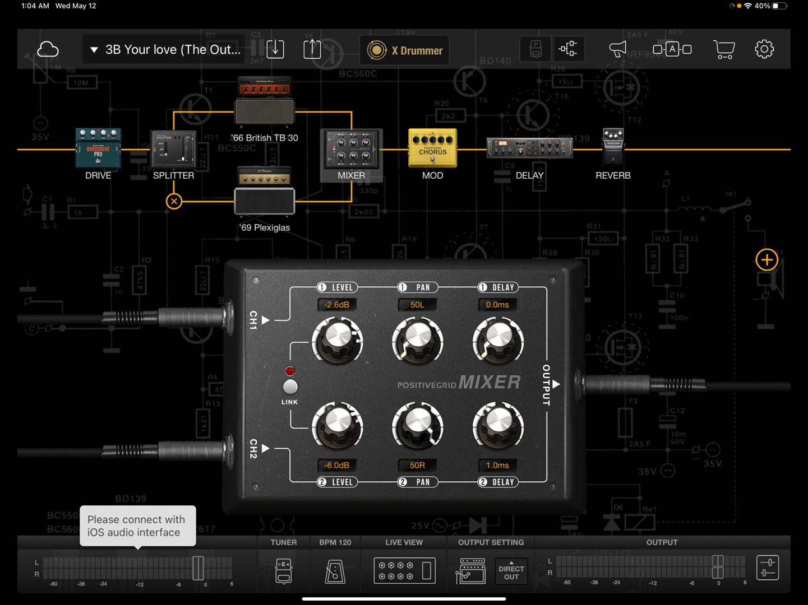Open the output mixer settings icon
Screen dimensions: 808x605
point(768,567)
